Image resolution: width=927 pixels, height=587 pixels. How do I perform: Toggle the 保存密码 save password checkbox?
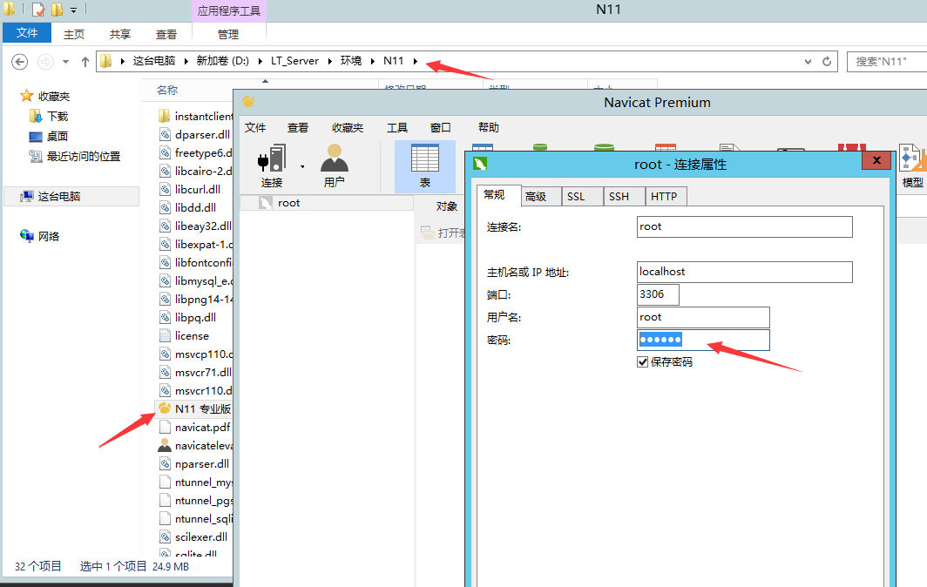point(643,361)
